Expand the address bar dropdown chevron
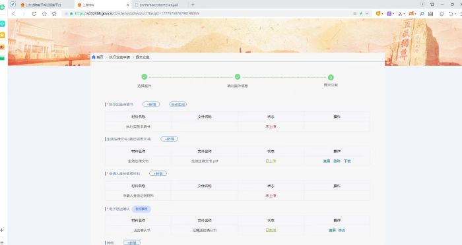462x245 pixels. (x=367, y=14)
